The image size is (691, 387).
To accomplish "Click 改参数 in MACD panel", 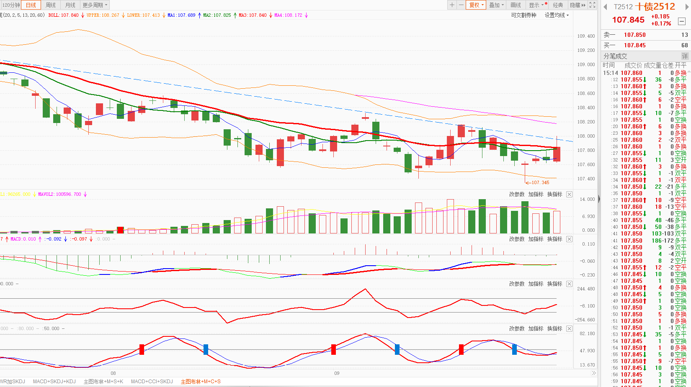I will pos(517,239).
